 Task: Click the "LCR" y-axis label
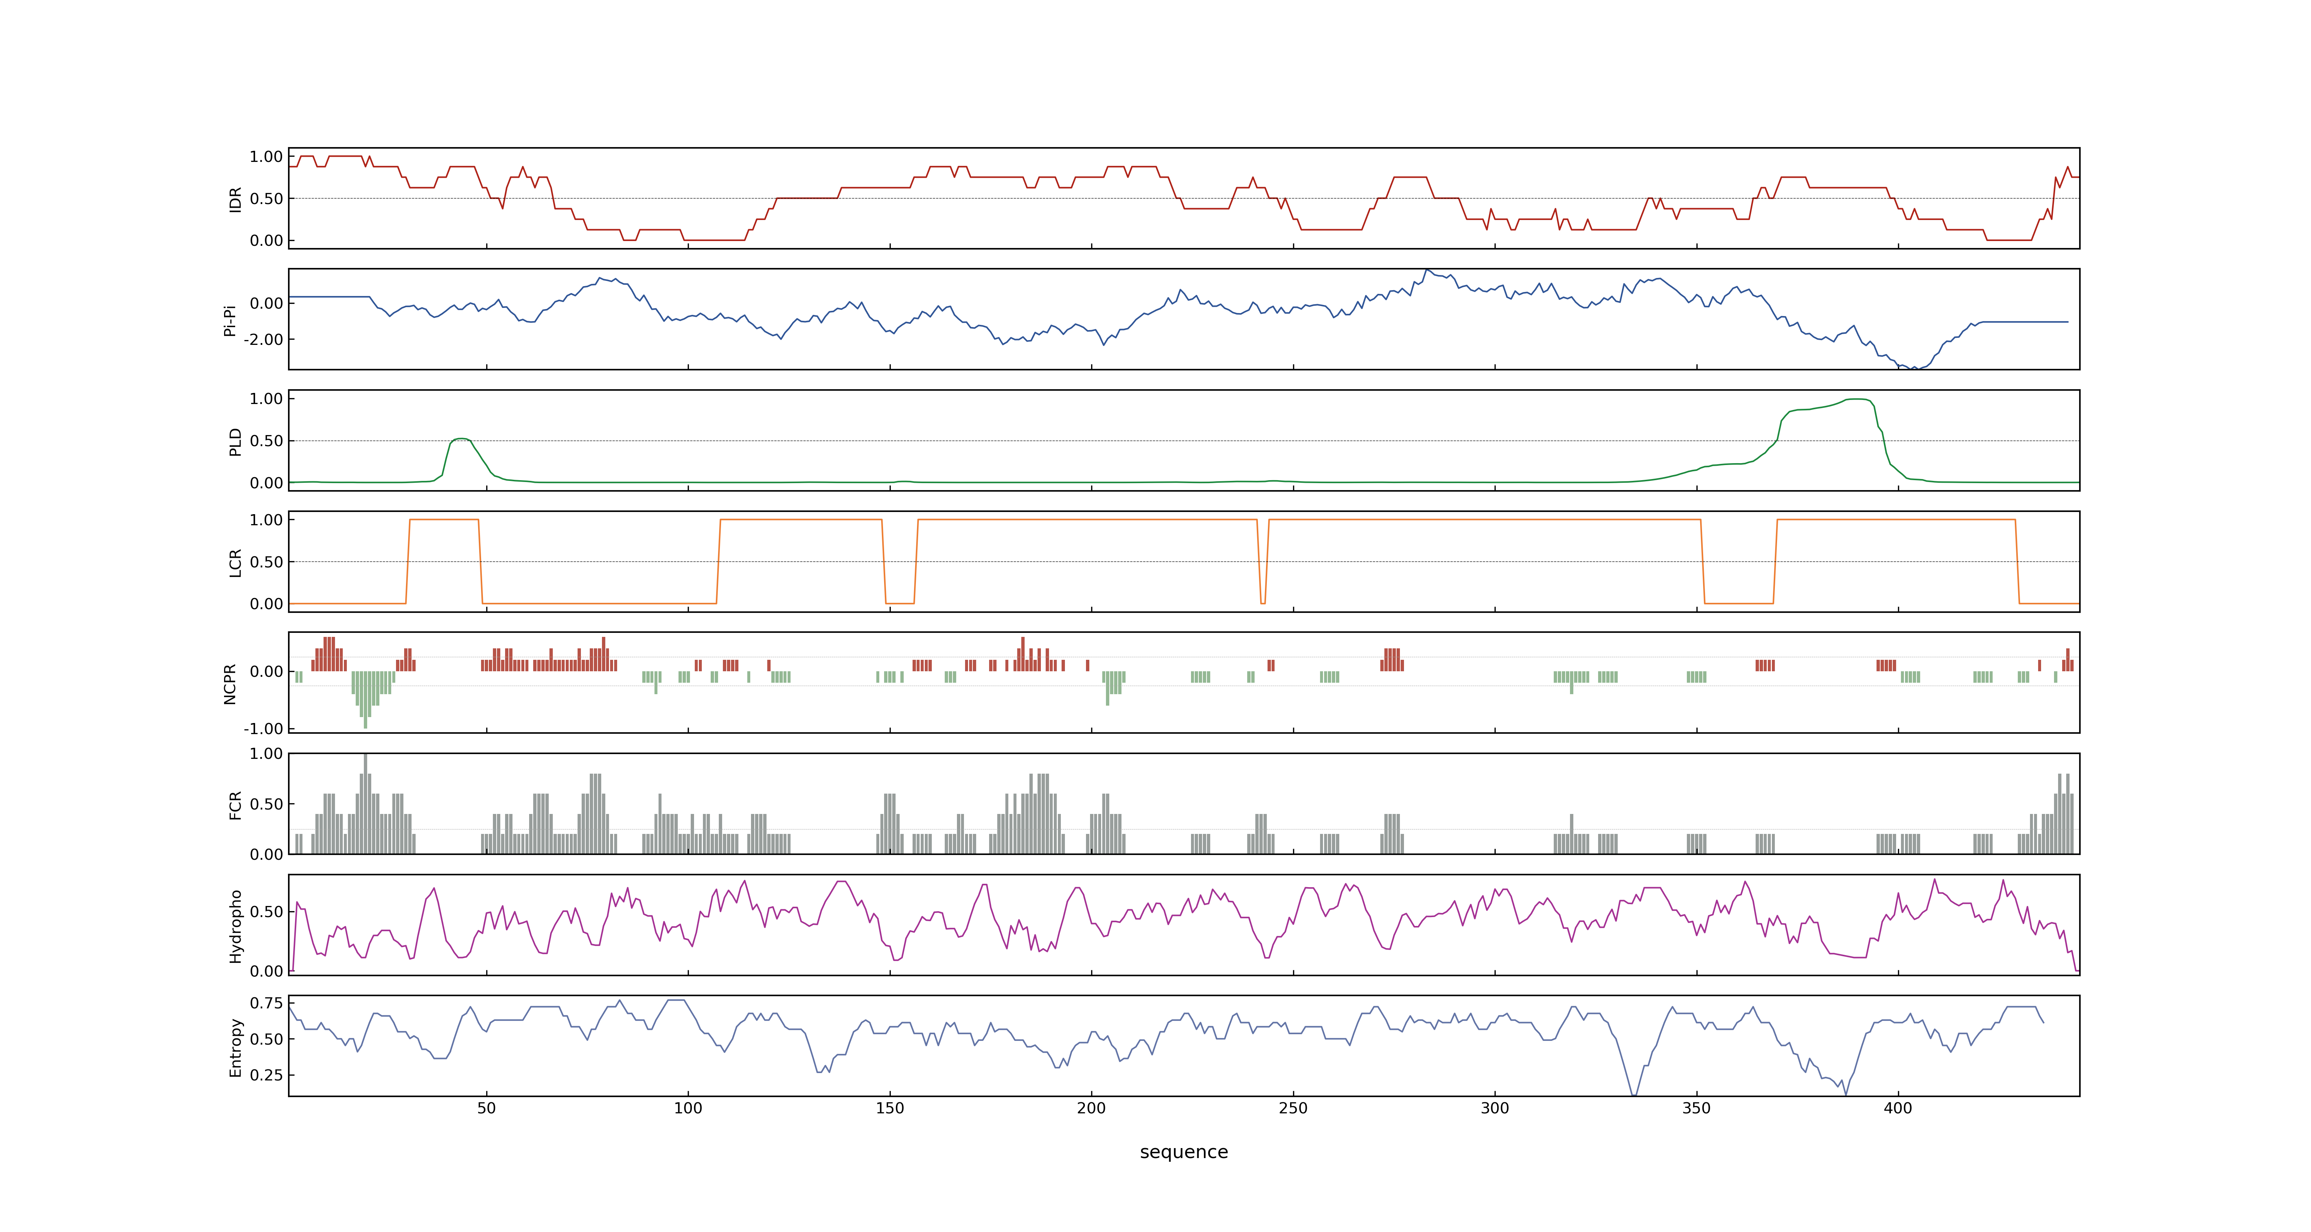pyautogui.click(x=236, y=562)
